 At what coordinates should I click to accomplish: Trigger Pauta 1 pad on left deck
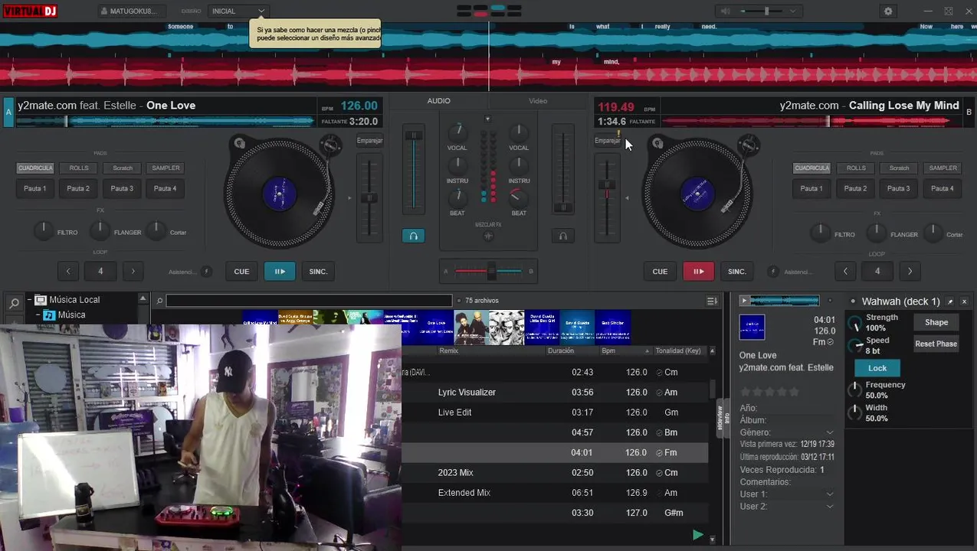35,188
